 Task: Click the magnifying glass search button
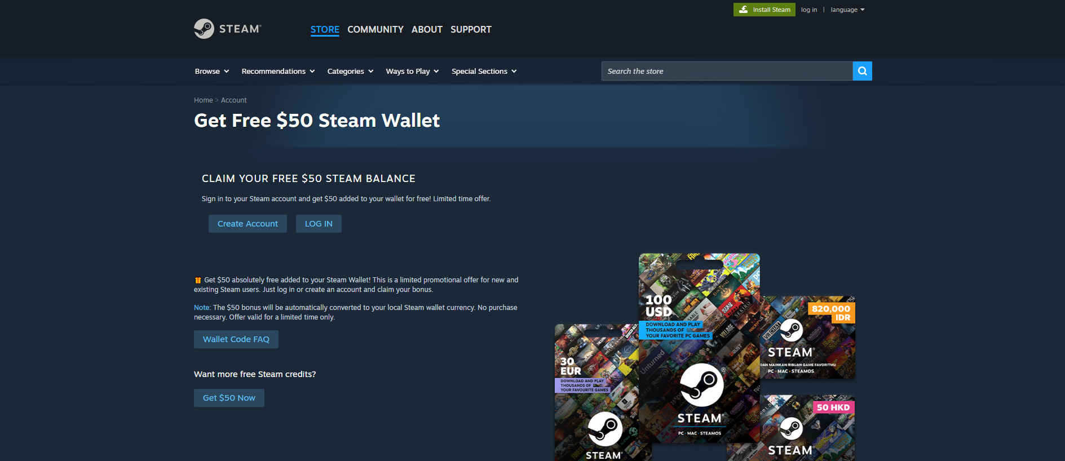[x=862, y=71]
